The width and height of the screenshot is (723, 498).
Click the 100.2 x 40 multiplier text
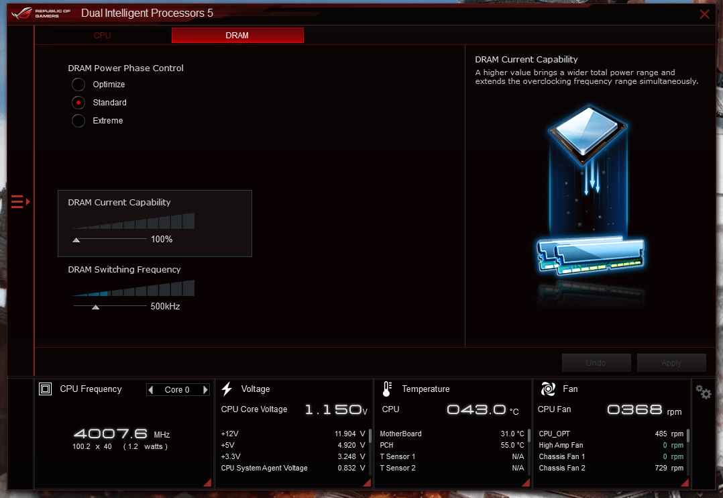point(93,446)
